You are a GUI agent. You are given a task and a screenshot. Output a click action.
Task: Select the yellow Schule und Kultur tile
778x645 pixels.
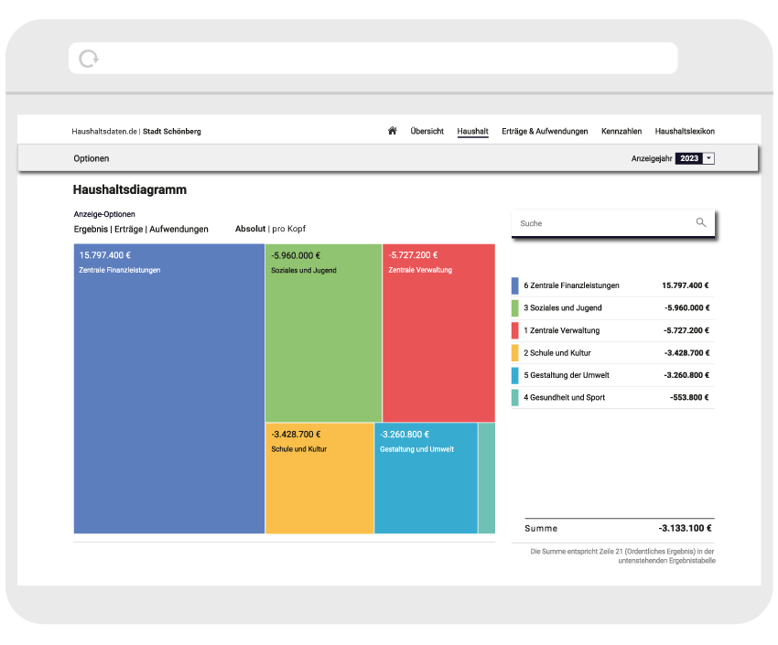319,478
